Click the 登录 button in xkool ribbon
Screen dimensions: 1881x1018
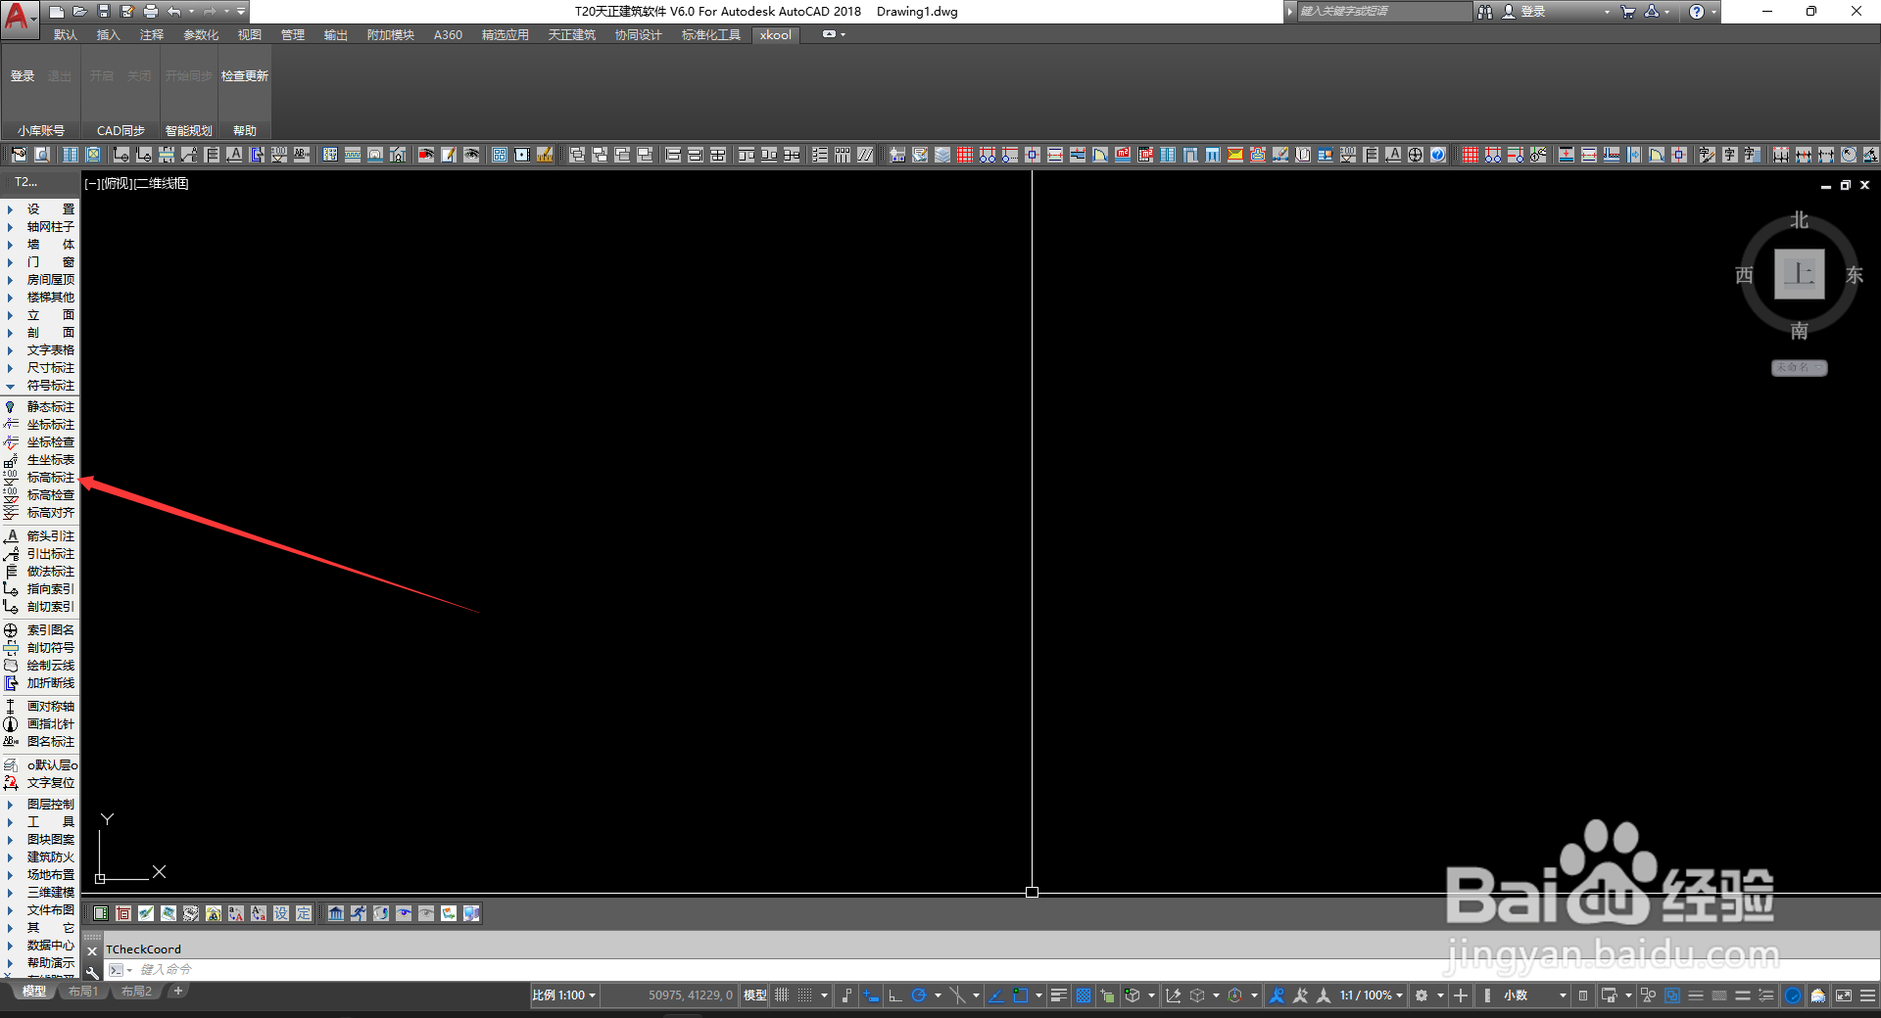coord(23,76)
